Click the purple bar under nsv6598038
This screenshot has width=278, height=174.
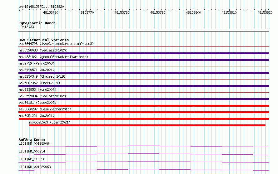click(x=144, y=53)
